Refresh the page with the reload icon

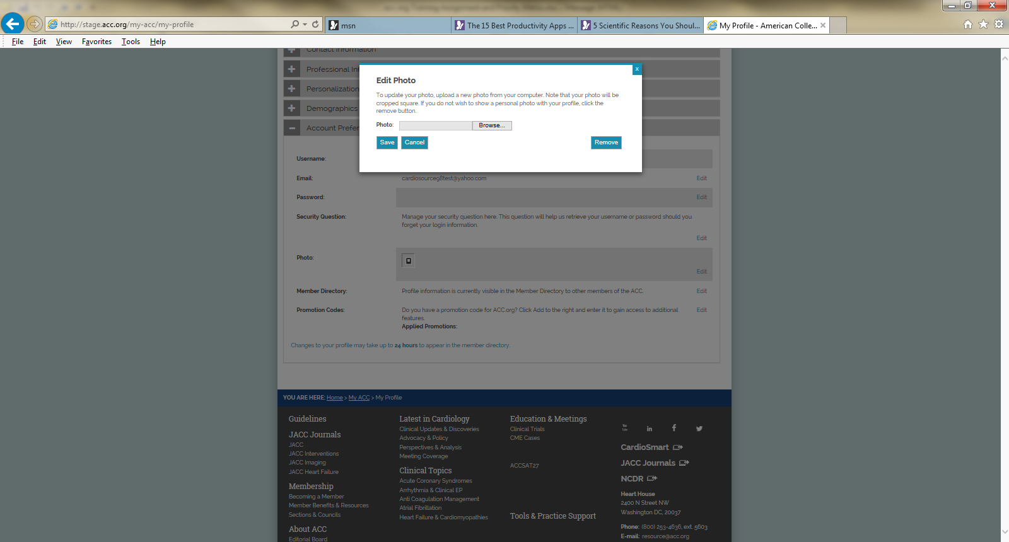tap(315, 25)
